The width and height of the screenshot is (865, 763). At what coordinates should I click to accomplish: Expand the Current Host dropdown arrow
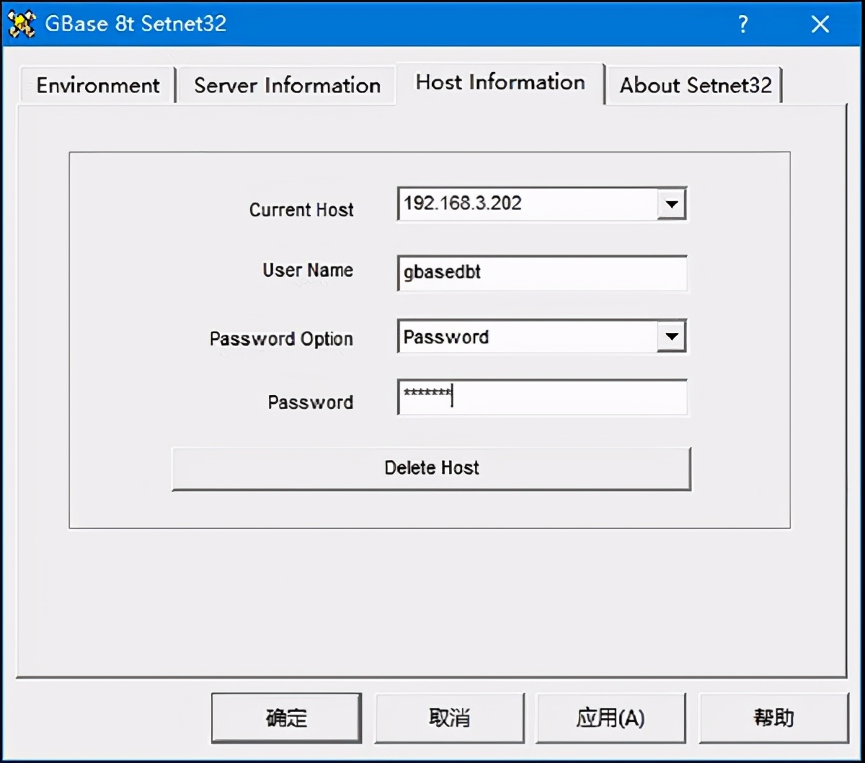pos(671,204)
